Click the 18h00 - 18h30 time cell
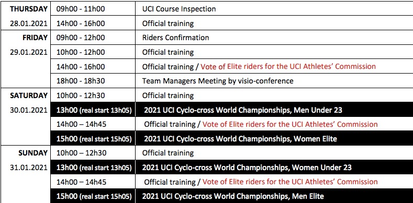The height and width of the screenshot is (203, 413). tap(81, 81)
